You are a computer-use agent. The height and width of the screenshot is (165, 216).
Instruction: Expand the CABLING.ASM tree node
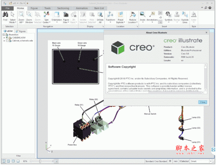[x=4, y=38]
